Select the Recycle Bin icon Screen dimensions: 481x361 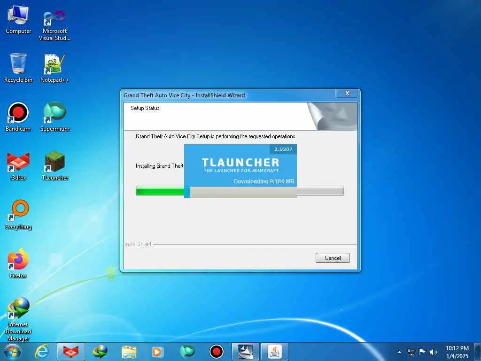coord(18,68)
